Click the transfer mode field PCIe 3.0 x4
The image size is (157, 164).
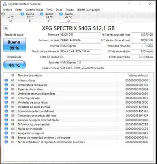80,51
